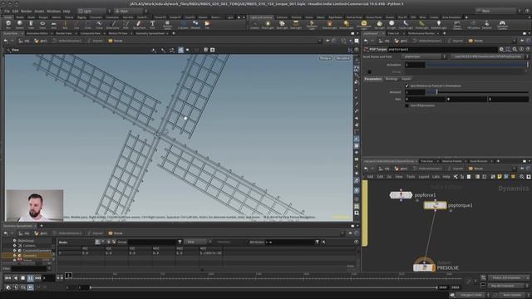
Task: Open the Render menu
Action: click(x=26, y=11)
